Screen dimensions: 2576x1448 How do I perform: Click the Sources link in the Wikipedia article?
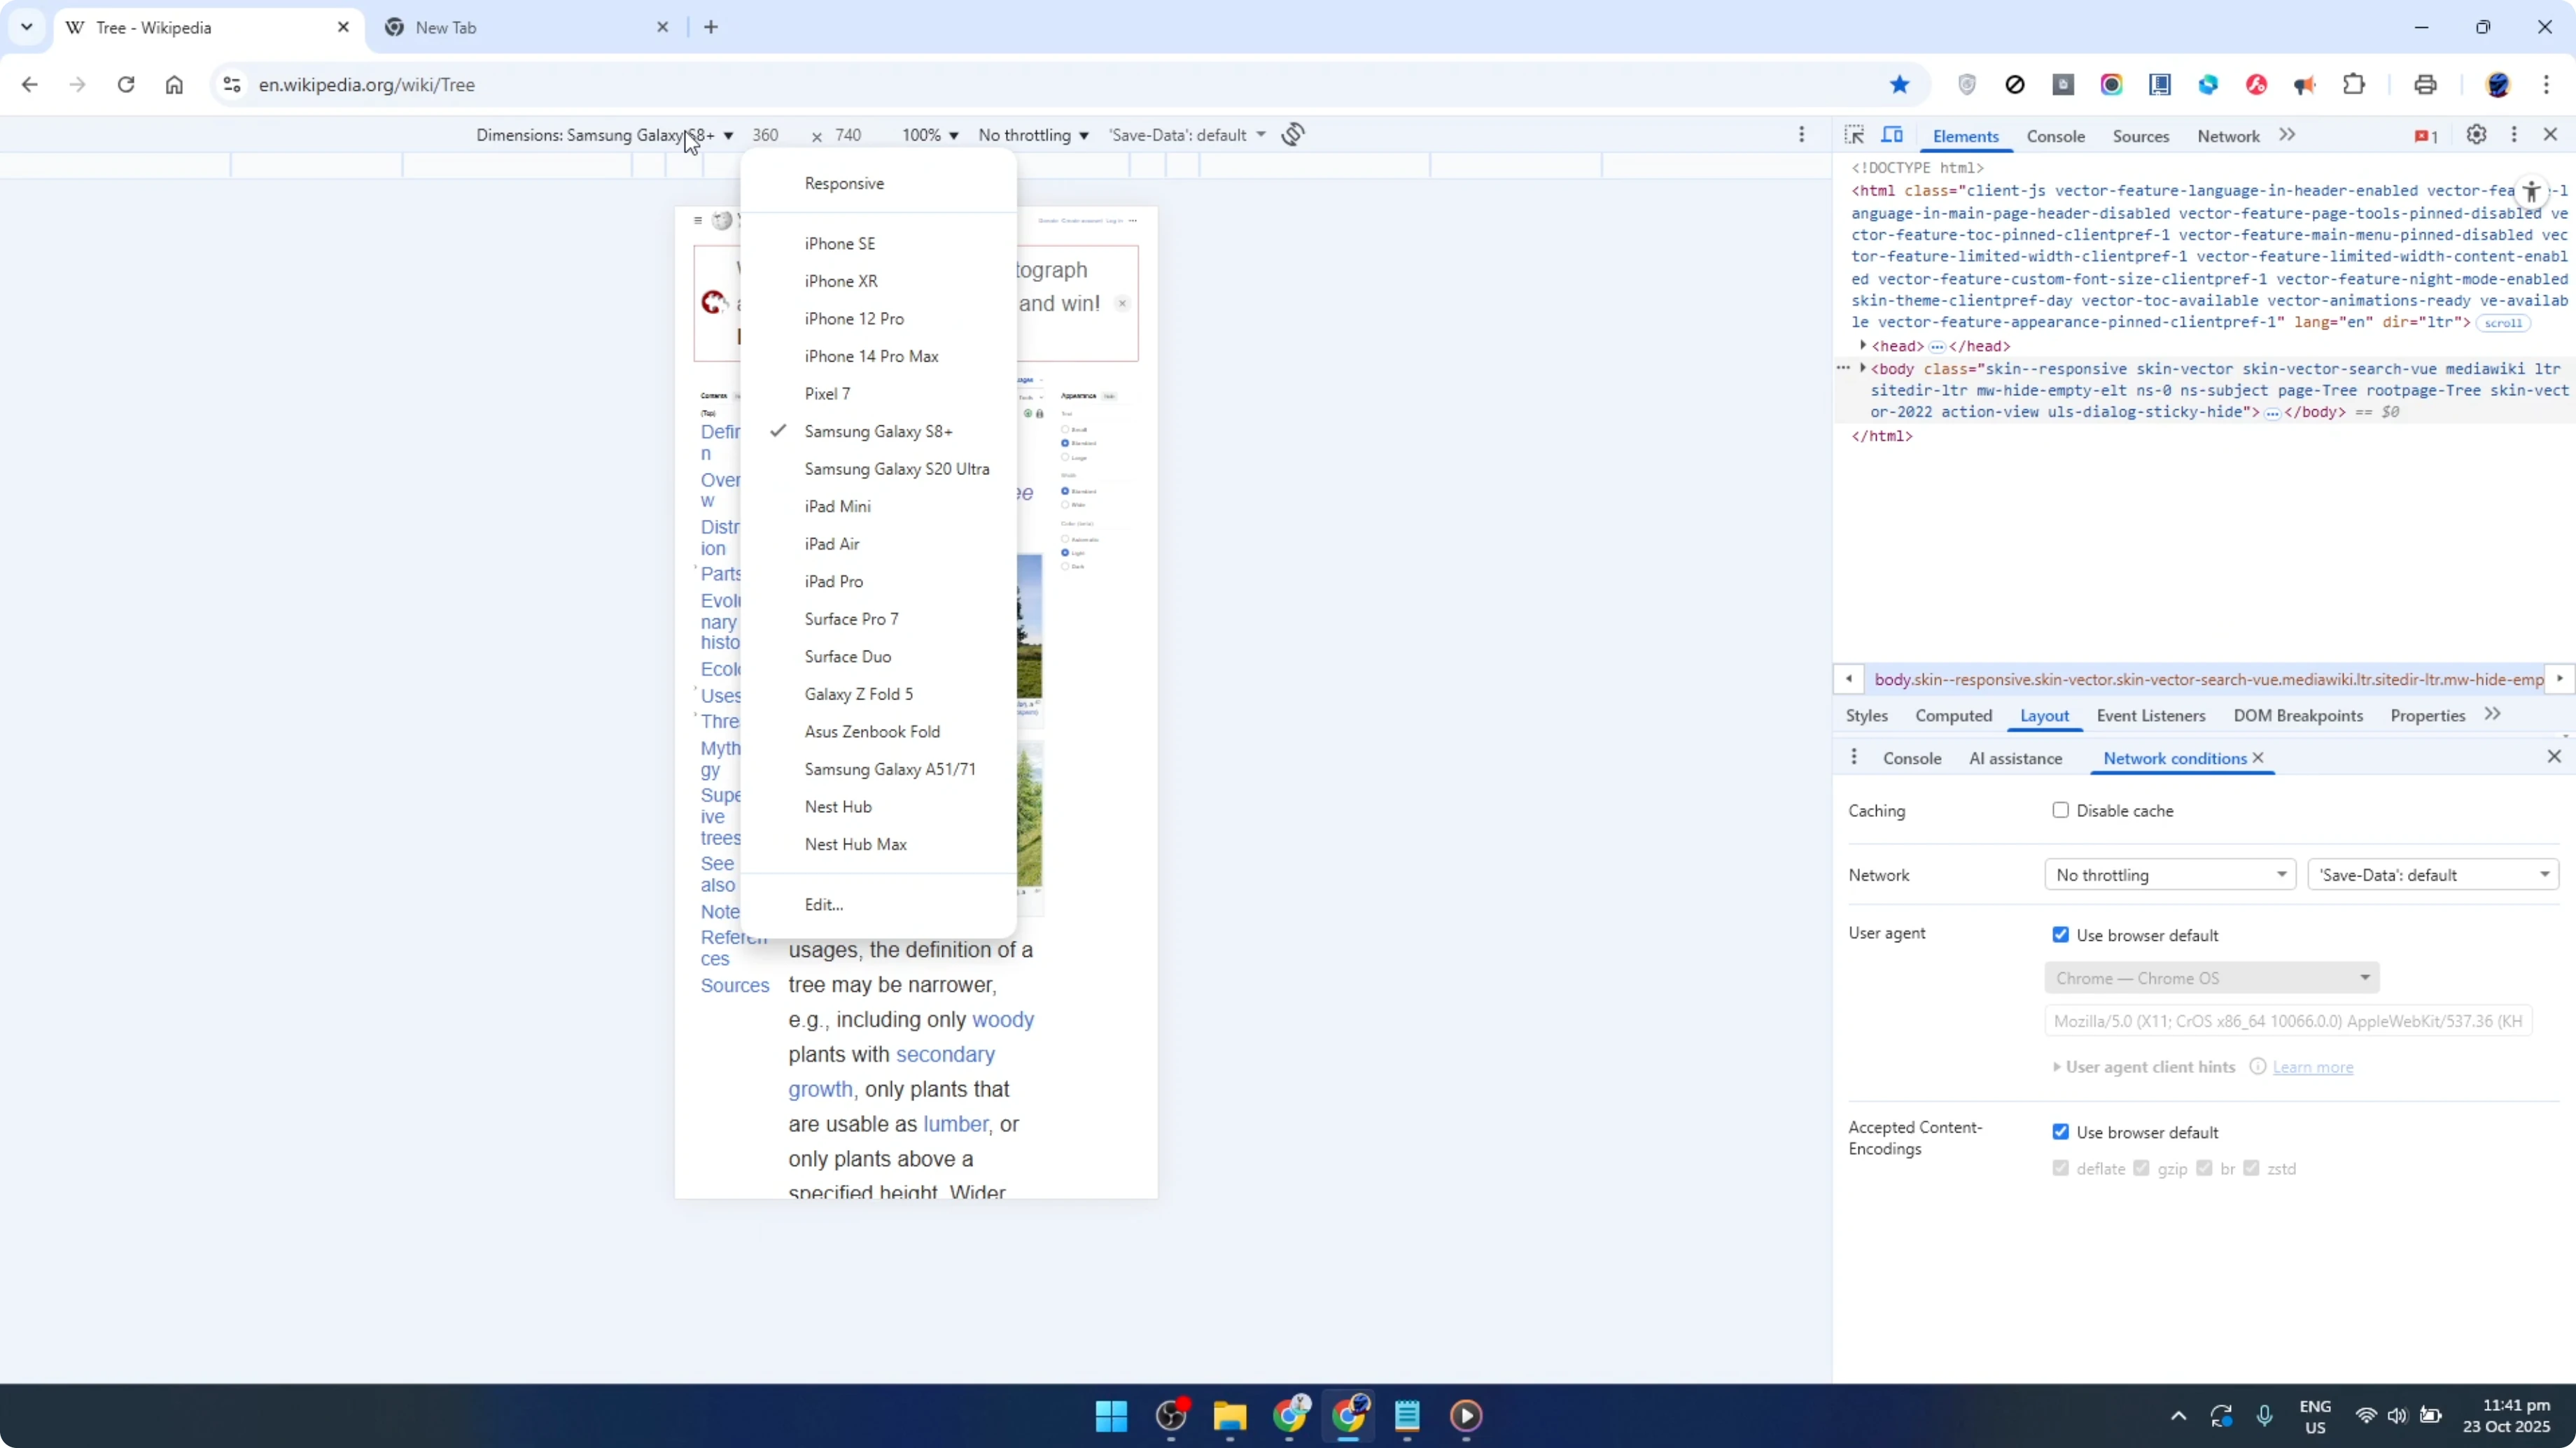tap(735, 984)
